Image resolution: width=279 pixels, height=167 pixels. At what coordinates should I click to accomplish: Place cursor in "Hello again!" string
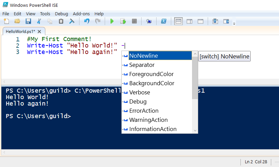[92, 52]
